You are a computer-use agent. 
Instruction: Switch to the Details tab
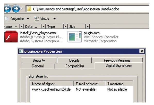(x=74, y=60)
